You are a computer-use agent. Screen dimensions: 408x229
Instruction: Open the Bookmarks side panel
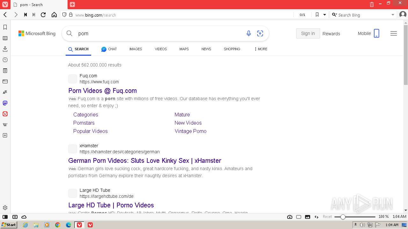(5, 27)
